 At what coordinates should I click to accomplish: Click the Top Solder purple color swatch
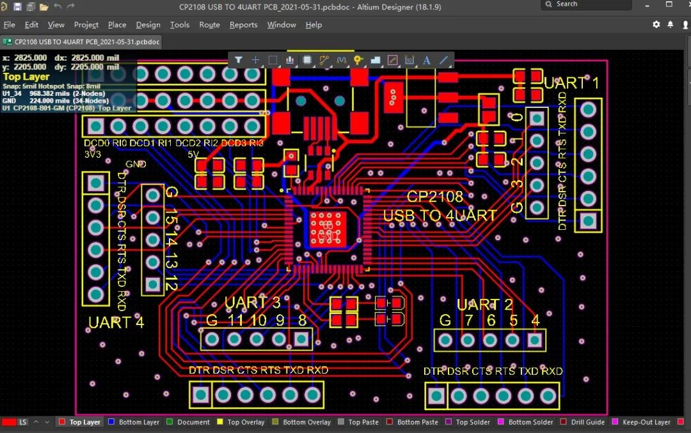(449, 422)
